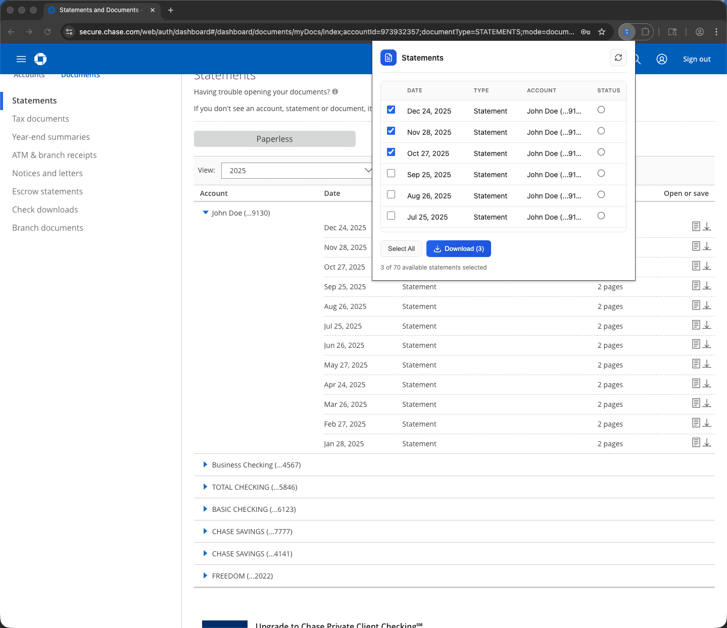727x628 pixels.
Task: Expand the Business Checking (...4567) section
Action: coord(205,464)
